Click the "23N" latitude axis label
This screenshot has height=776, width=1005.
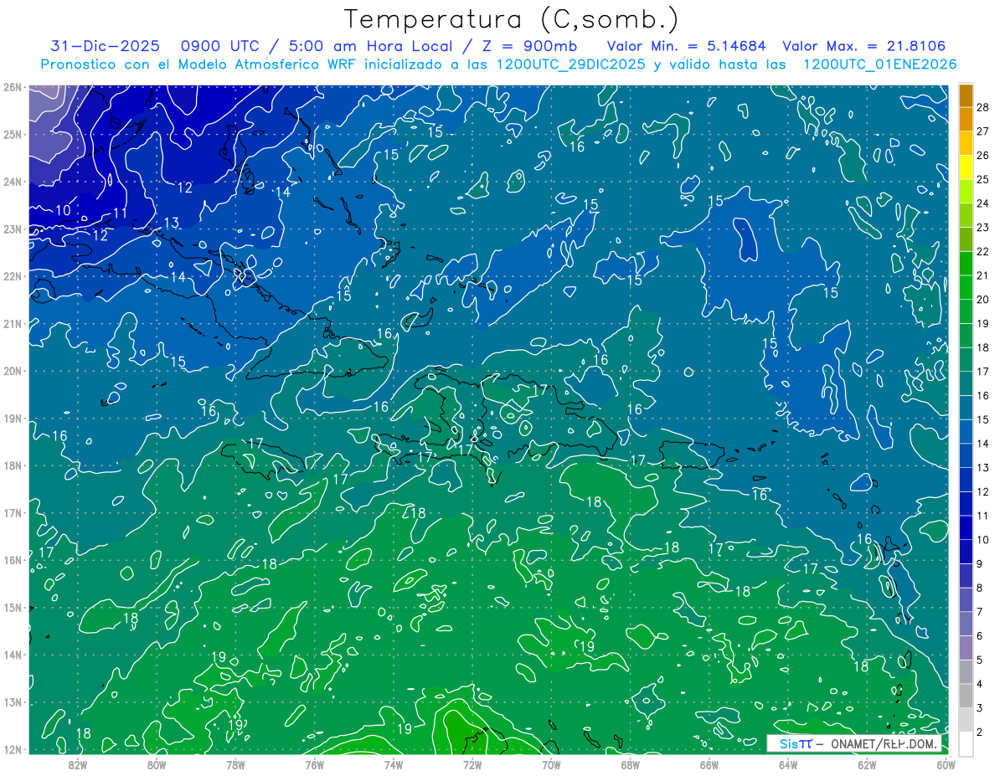point(12,229)
